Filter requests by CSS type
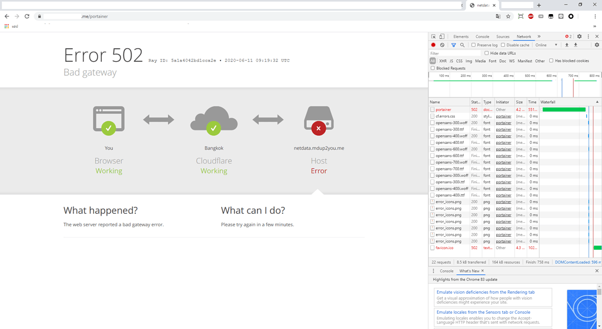 click(459, 61)
